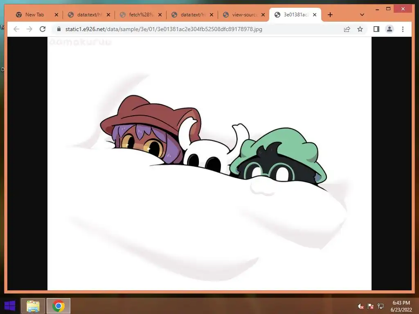This screenshot has width=419, height=314.
Task: Toggle the Chrome side panel
Action: [376, 29]
